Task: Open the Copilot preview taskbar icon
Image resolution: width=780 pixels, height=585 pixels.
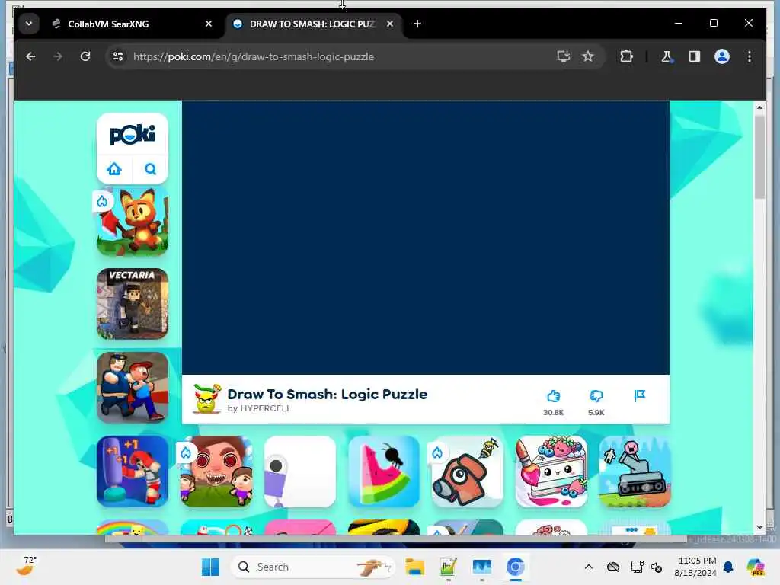Action: pyautogui.click(x=756, y=567)
